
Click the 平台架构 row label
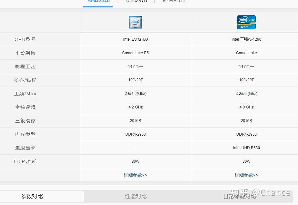tap(25, 53)
